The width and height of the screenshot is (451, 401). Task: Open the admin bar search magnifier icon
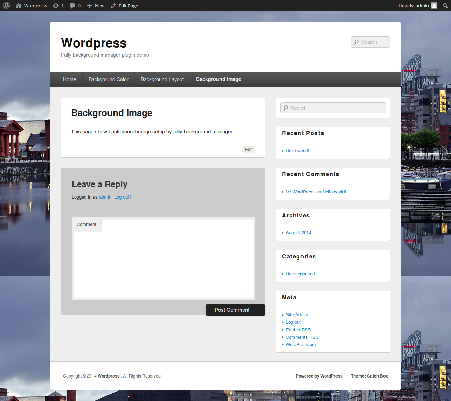pyautogui.click(x=445, y=6)
